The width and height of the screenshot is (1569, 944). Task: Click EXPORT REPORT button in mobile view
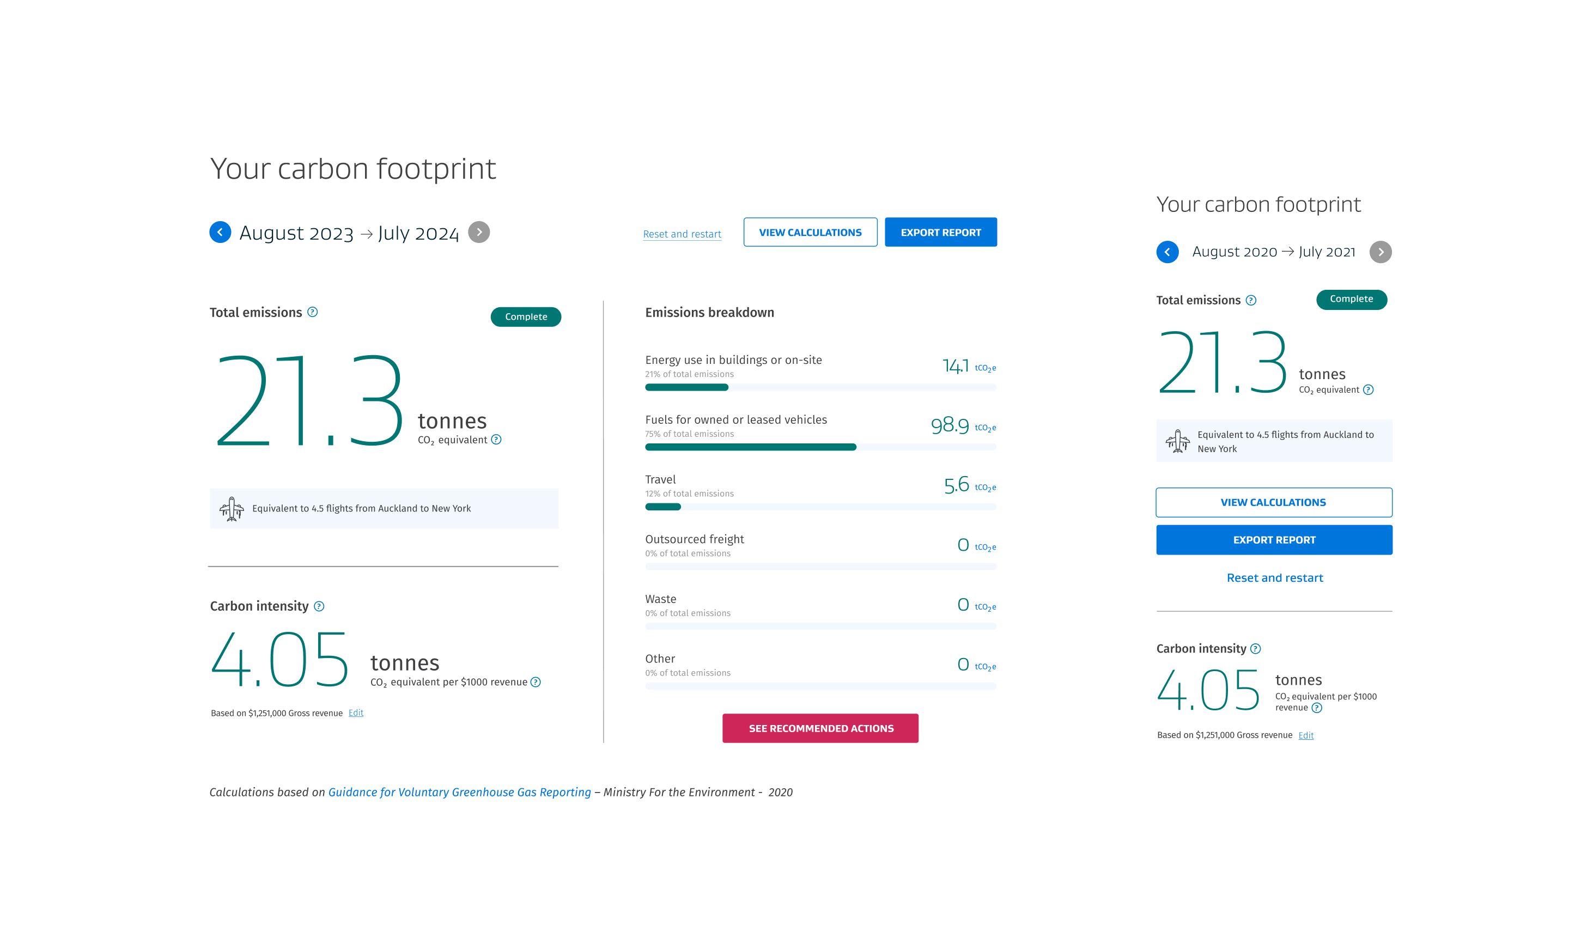[x=1274, y=540]
